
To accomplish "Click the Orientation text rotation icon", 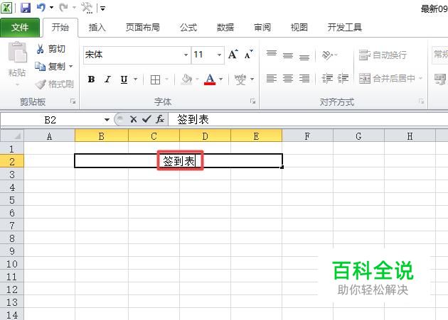I will click(x=327, y=55).
